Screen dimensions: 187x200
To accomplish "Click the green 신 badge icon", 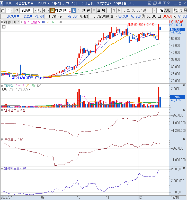I will (52, 10).
